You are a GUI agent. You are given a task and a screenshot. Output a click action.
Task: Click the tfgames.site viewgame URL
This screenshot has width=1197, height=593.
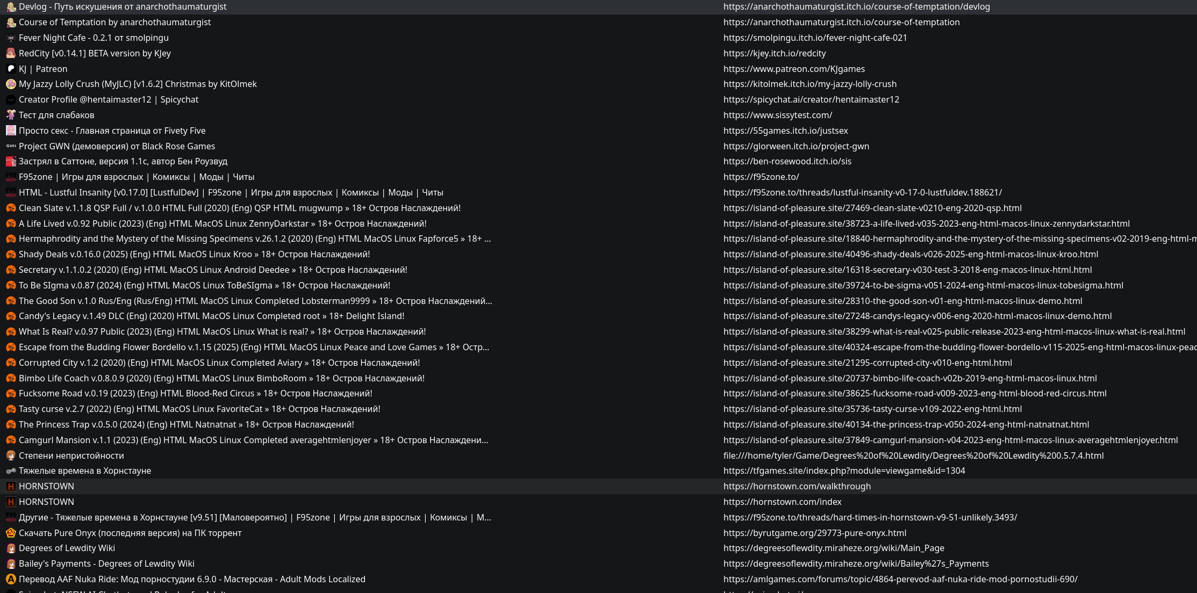point(844,471)
